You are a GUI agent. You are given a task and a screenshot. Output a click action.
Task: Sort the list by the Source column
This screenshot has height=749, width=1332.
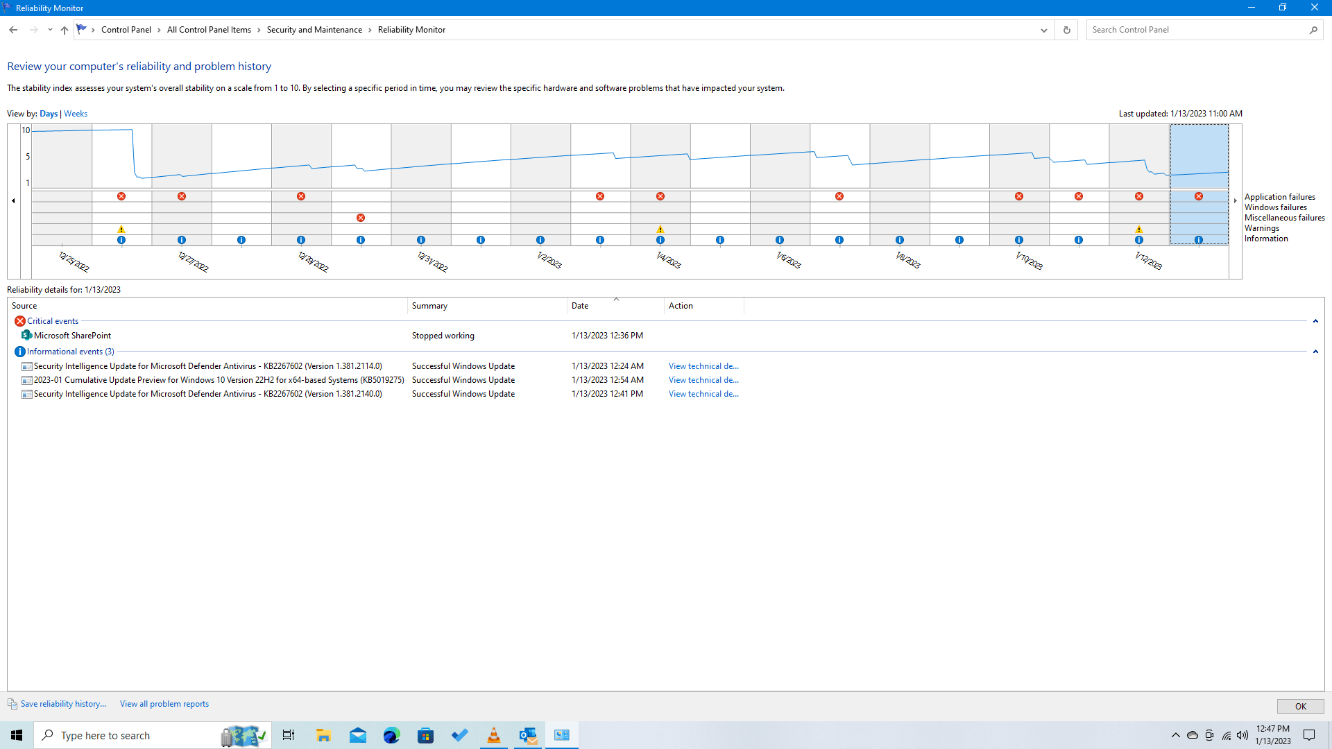(x=207, y=306)
